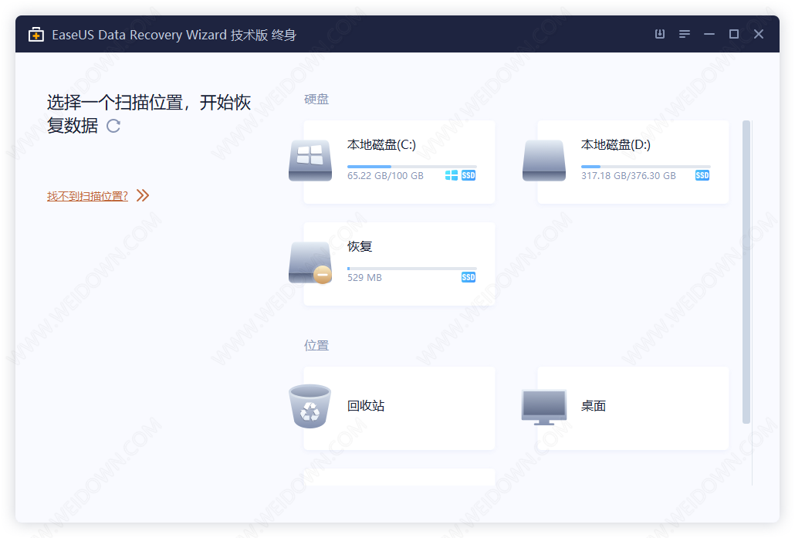This screenshot has height=538, width=795.
Task: Select the Local Disk C drive icon
Action: tap(310, 161)
